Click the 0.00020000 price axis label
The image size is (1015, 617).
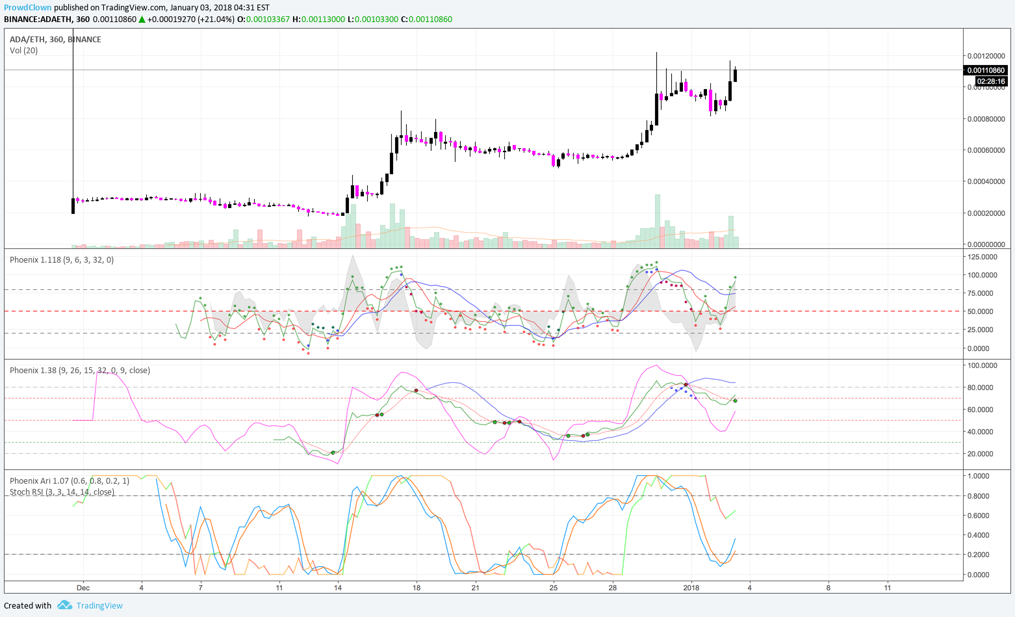tap(986, 213)
